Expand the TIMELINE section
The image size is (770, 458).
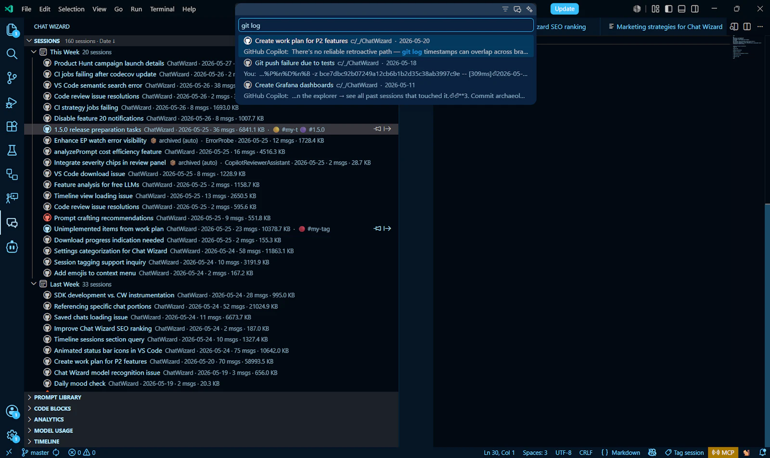47,442
